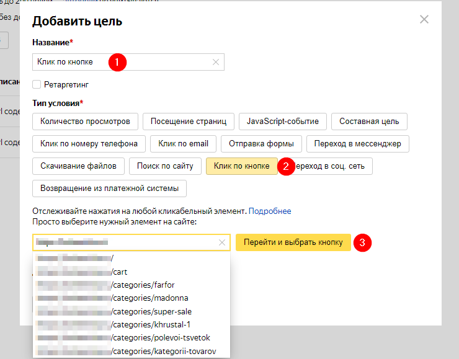Choose the /cart URL suggestion
Image resolution: width=459 pixels, height=359 pixels.
pyautogui.click(x=120, y=271)
